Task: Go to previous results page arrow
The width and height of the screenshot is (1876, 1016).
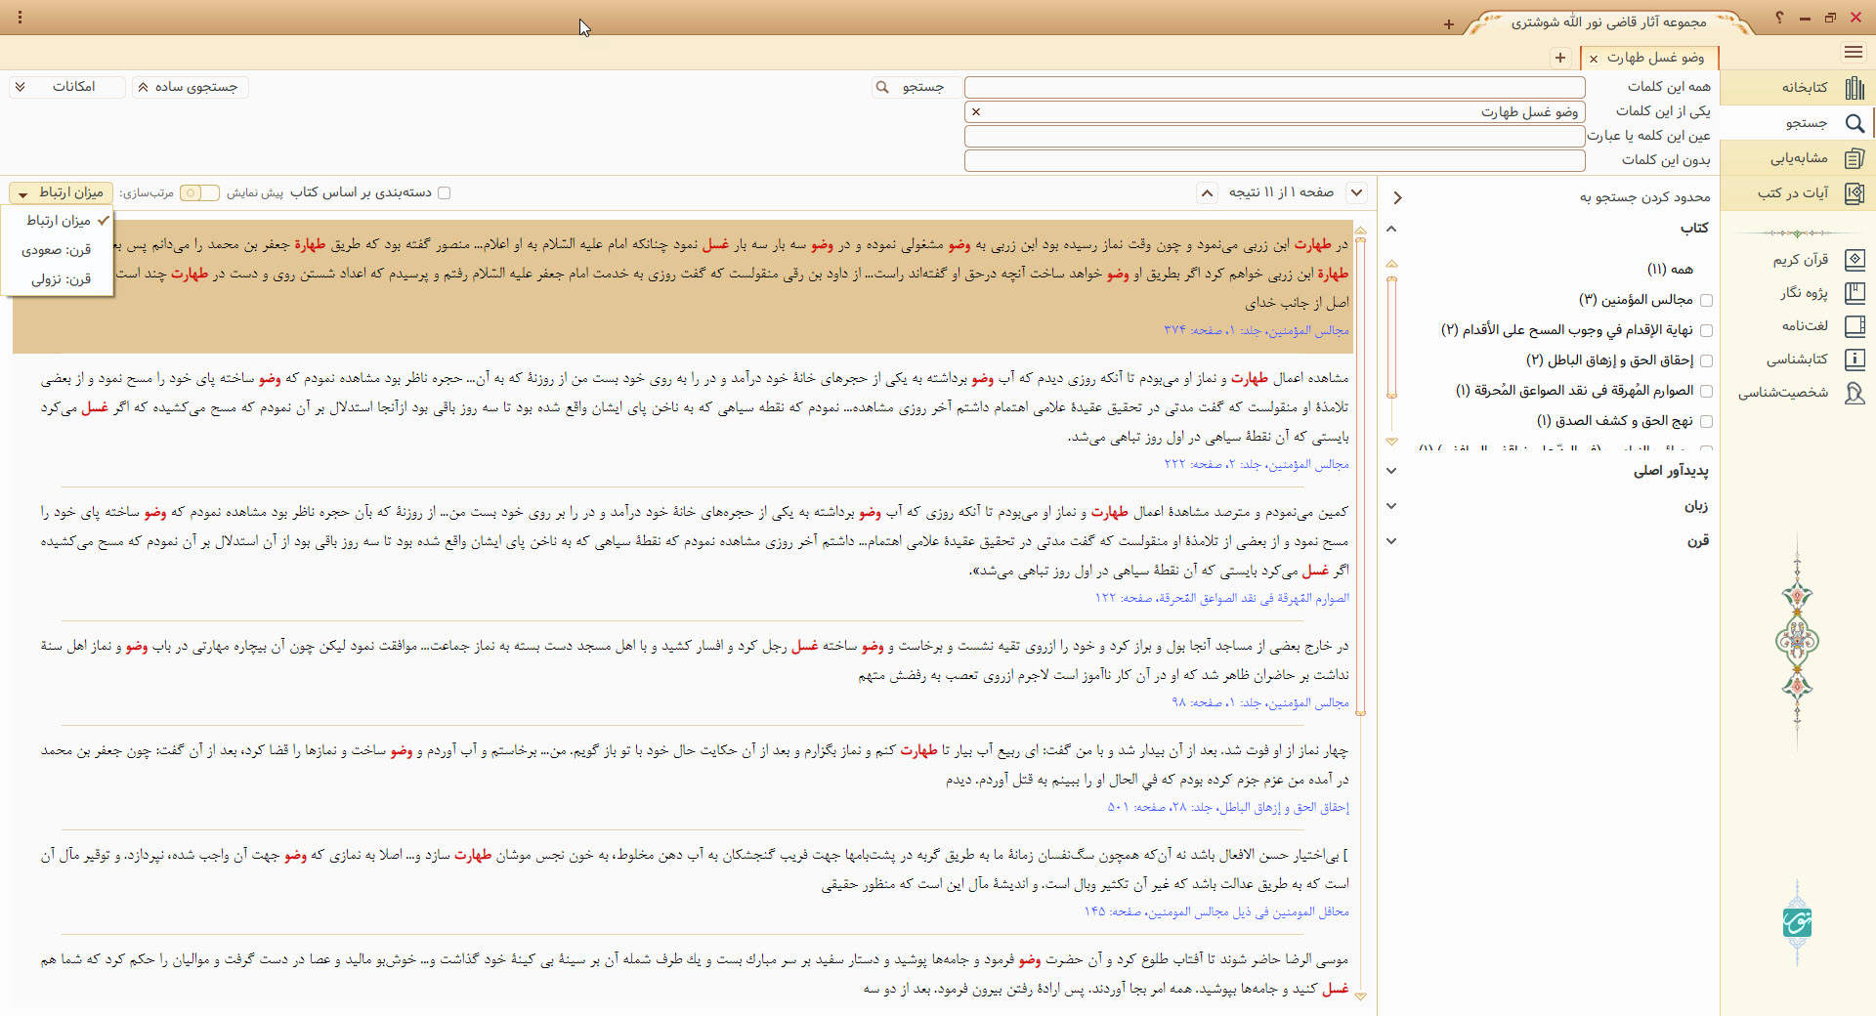Action: coord(1207,193)
